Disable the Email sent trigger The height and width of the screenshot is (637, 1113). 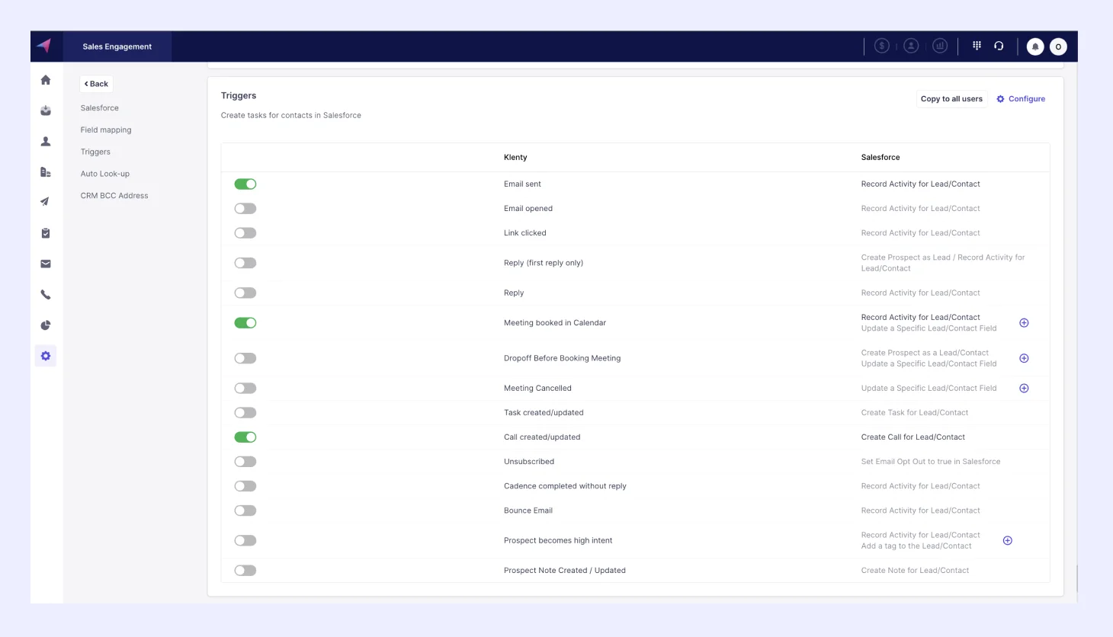pos(245,184)
